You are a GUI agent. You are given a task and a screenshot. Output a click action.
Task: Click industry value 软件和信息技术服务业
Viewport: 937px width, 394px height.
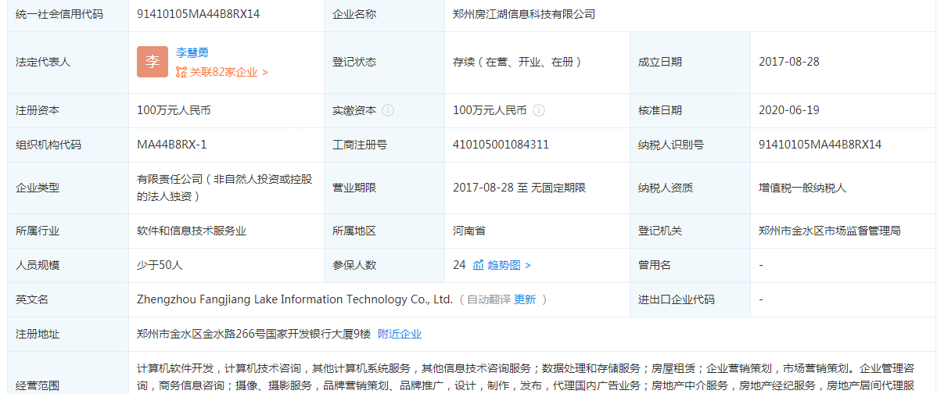pos(192,231)
